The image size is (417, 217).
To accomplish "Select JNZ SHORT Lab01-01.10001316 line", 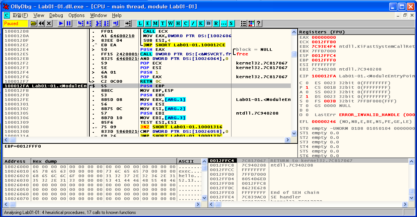I will [x=181, y=127].
